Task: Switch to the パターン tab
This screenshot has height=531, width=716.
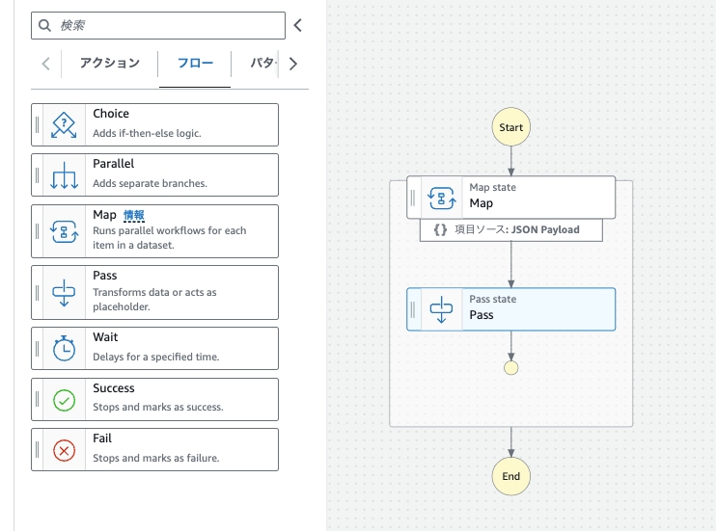Action: [x=263, y=63]
